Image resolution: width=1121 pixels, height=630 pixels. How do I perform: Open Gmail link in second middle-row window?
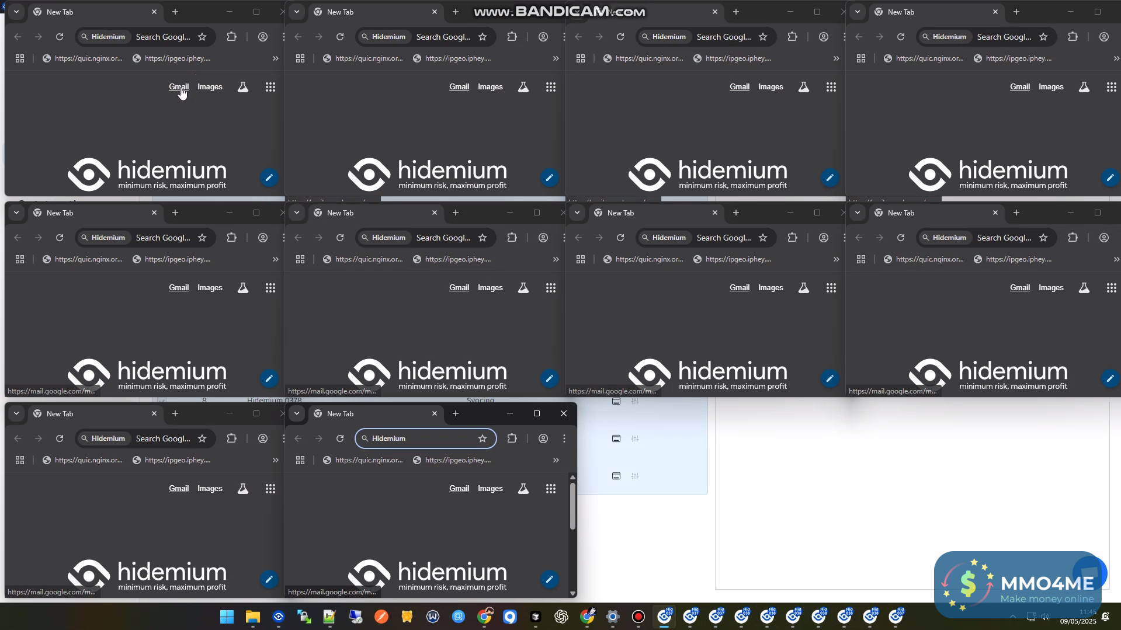coord(459,288)
